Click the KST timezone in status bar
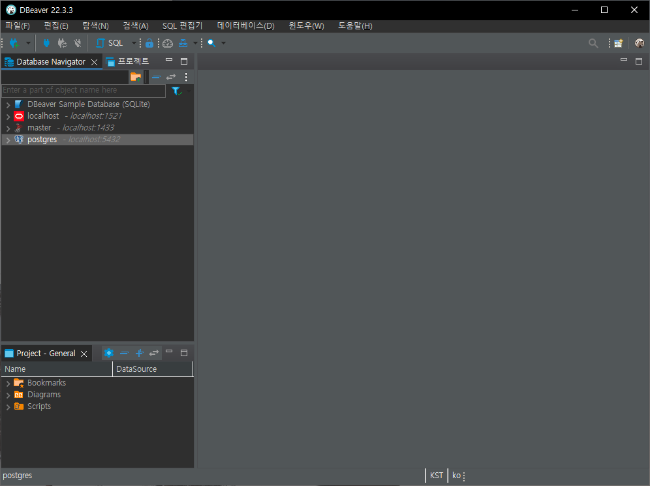Screen dimensions: 650x486 [437, 476]
